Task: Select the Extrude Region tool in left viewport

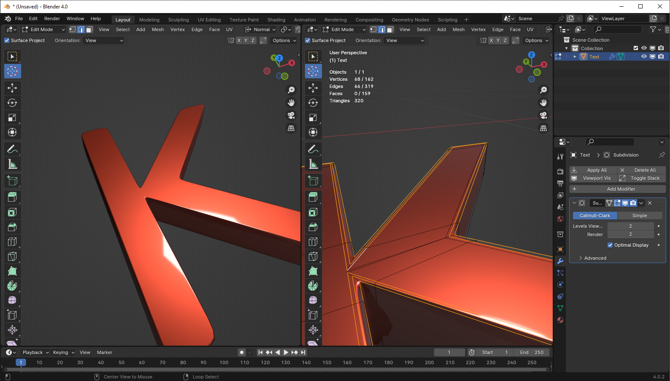Action: click(12, 197)
